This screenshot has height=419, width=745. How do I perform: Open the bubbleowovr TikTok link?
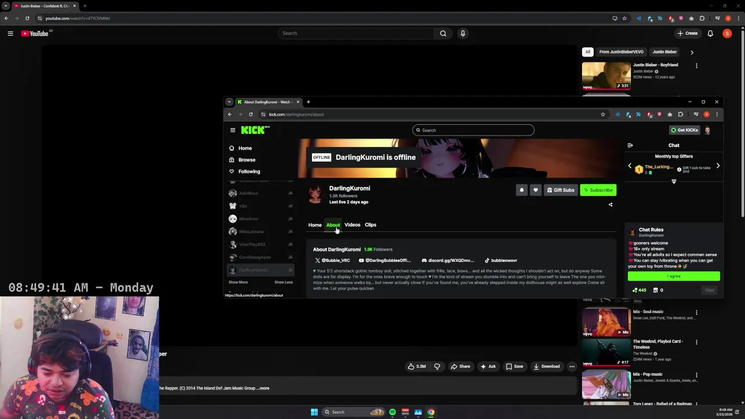coord(501,261)
